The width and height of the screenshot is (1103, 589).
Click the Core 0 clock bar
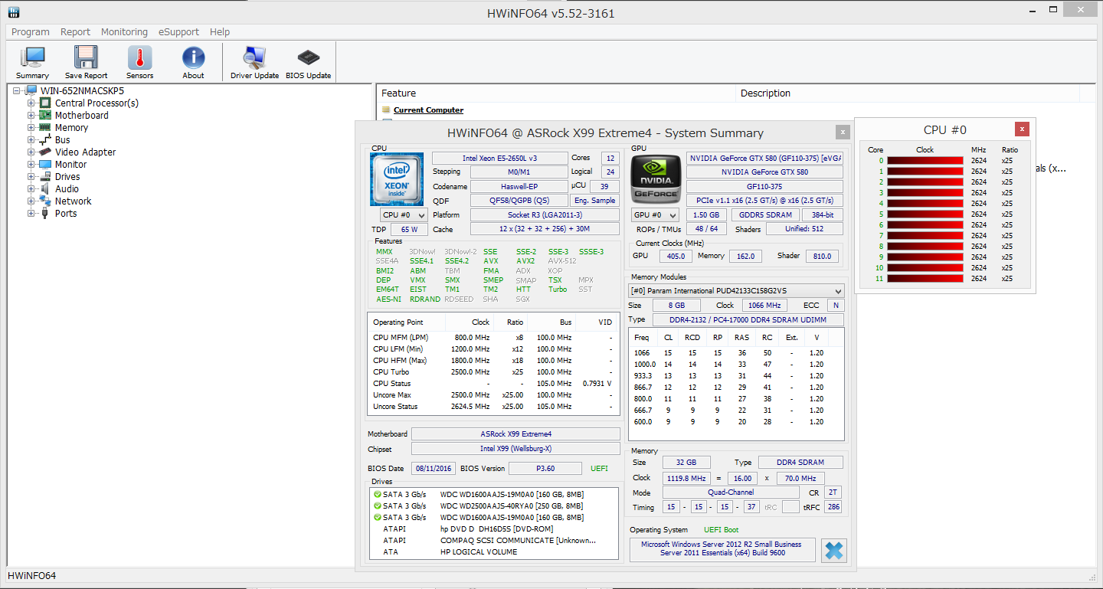point(925,161)
